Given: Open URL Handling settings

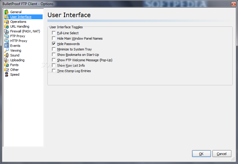Looking at the screenshot, I should [20, 26].
